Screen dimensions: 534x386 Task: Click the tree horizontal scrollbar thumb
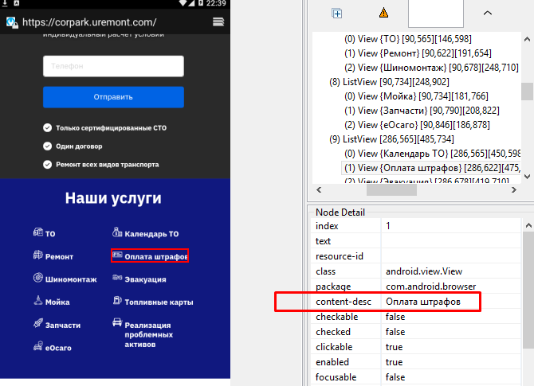pos(391,189)
